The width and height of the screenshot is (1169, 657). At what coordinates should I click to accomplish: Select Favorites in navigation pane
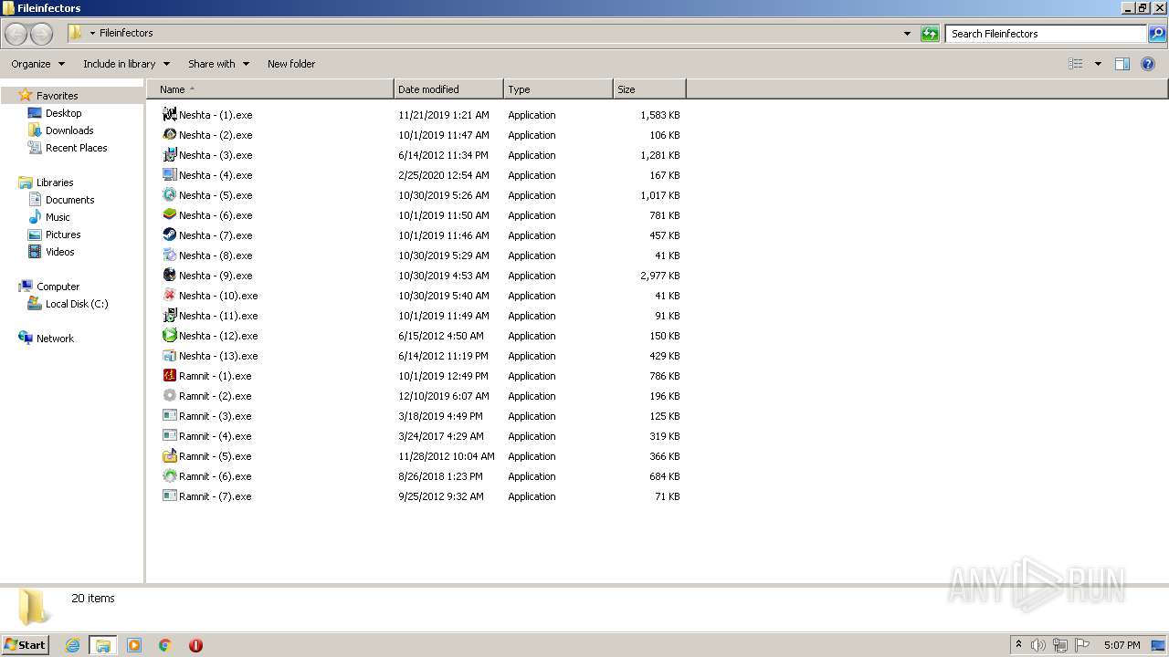(x=57, y=96)
